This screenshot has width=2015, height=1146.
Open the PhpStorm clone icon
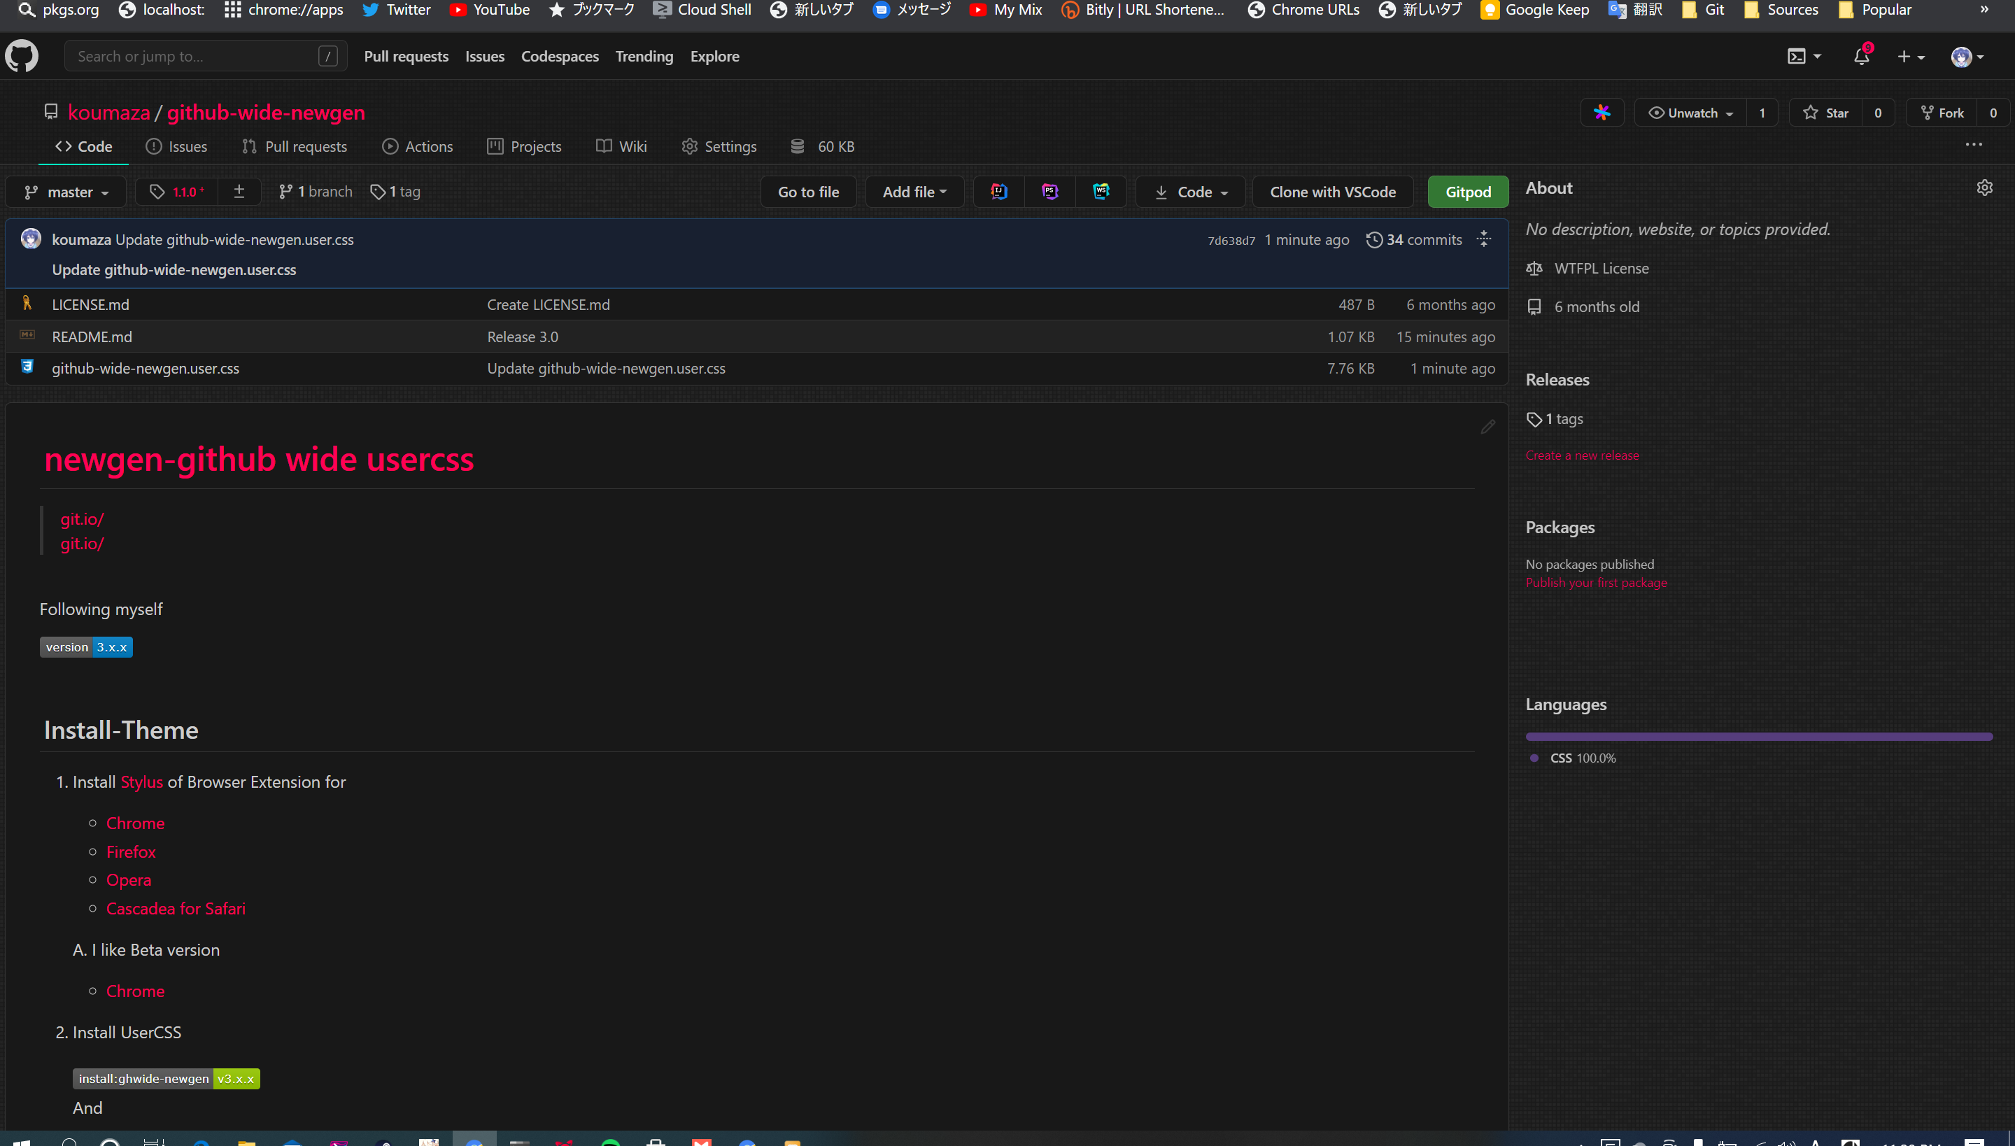[x=1050, y=191]
